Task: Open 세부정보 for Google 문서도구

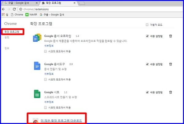Action: (x=49, y=74)
